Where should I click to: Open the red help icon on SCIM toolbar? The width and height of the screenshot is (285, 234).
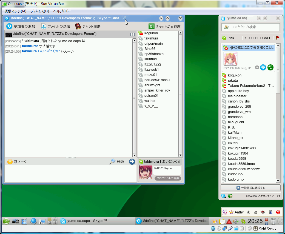coord(278,212)
